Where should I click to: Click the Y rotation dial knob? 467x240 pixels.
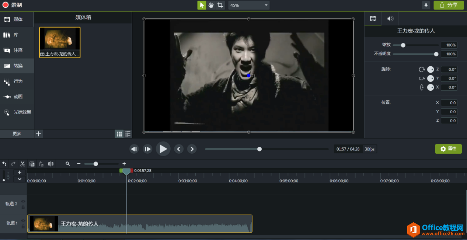(x=430, y=78)
